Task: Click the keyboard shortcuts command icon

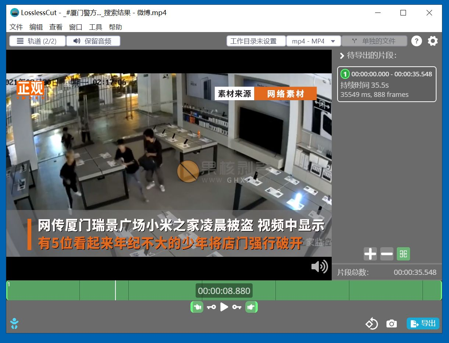Action: coord(403,254)
